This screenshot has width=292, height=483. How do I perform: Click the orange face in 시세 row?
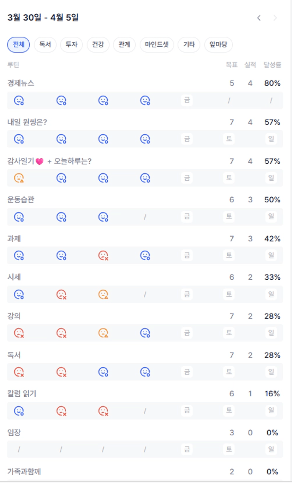point(103,294)
